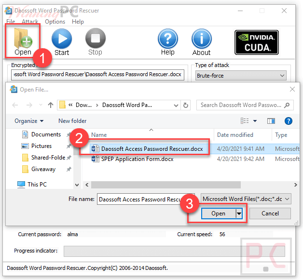This screenshot has width=303, height=280.
Task: Cancel the Open File dialog
Action: click(270, 213)
